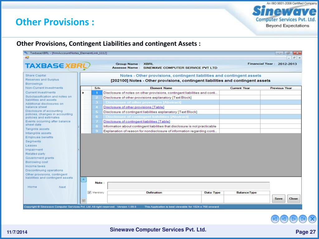This screenshot has width=319, height=239.
Task: Click the Next link in sidebar
Action: click(x=62, y=187)
